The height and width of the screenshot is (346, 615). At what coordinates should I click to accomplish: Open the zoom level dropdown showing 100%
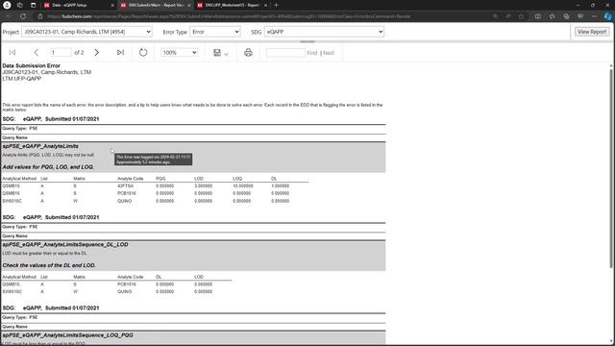180,53
